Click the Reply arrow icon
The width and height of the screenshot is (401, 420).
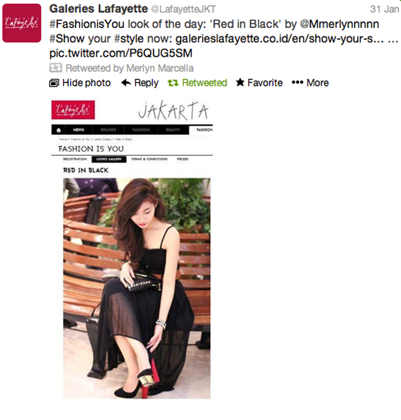click(126, 83)
